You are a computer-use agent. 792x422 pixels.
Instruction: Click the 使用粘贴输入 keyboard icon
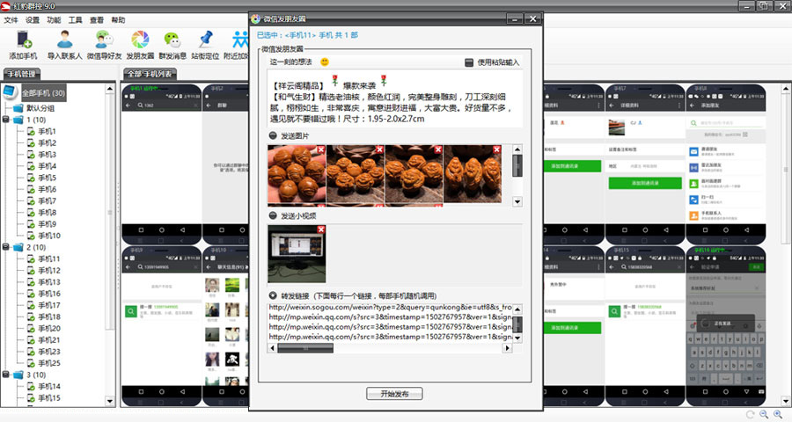[x=469, y=62]
